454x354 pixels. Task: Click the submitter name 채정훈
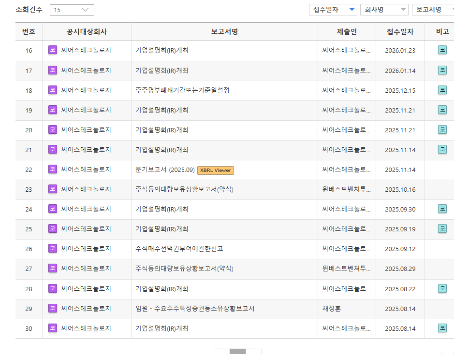pos(331,309)
